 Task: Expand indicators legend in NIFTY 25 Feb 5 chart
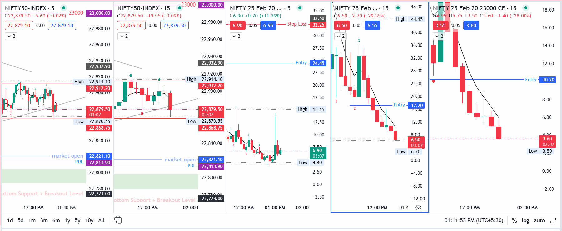pyautogui.click(x=236, y=36)
